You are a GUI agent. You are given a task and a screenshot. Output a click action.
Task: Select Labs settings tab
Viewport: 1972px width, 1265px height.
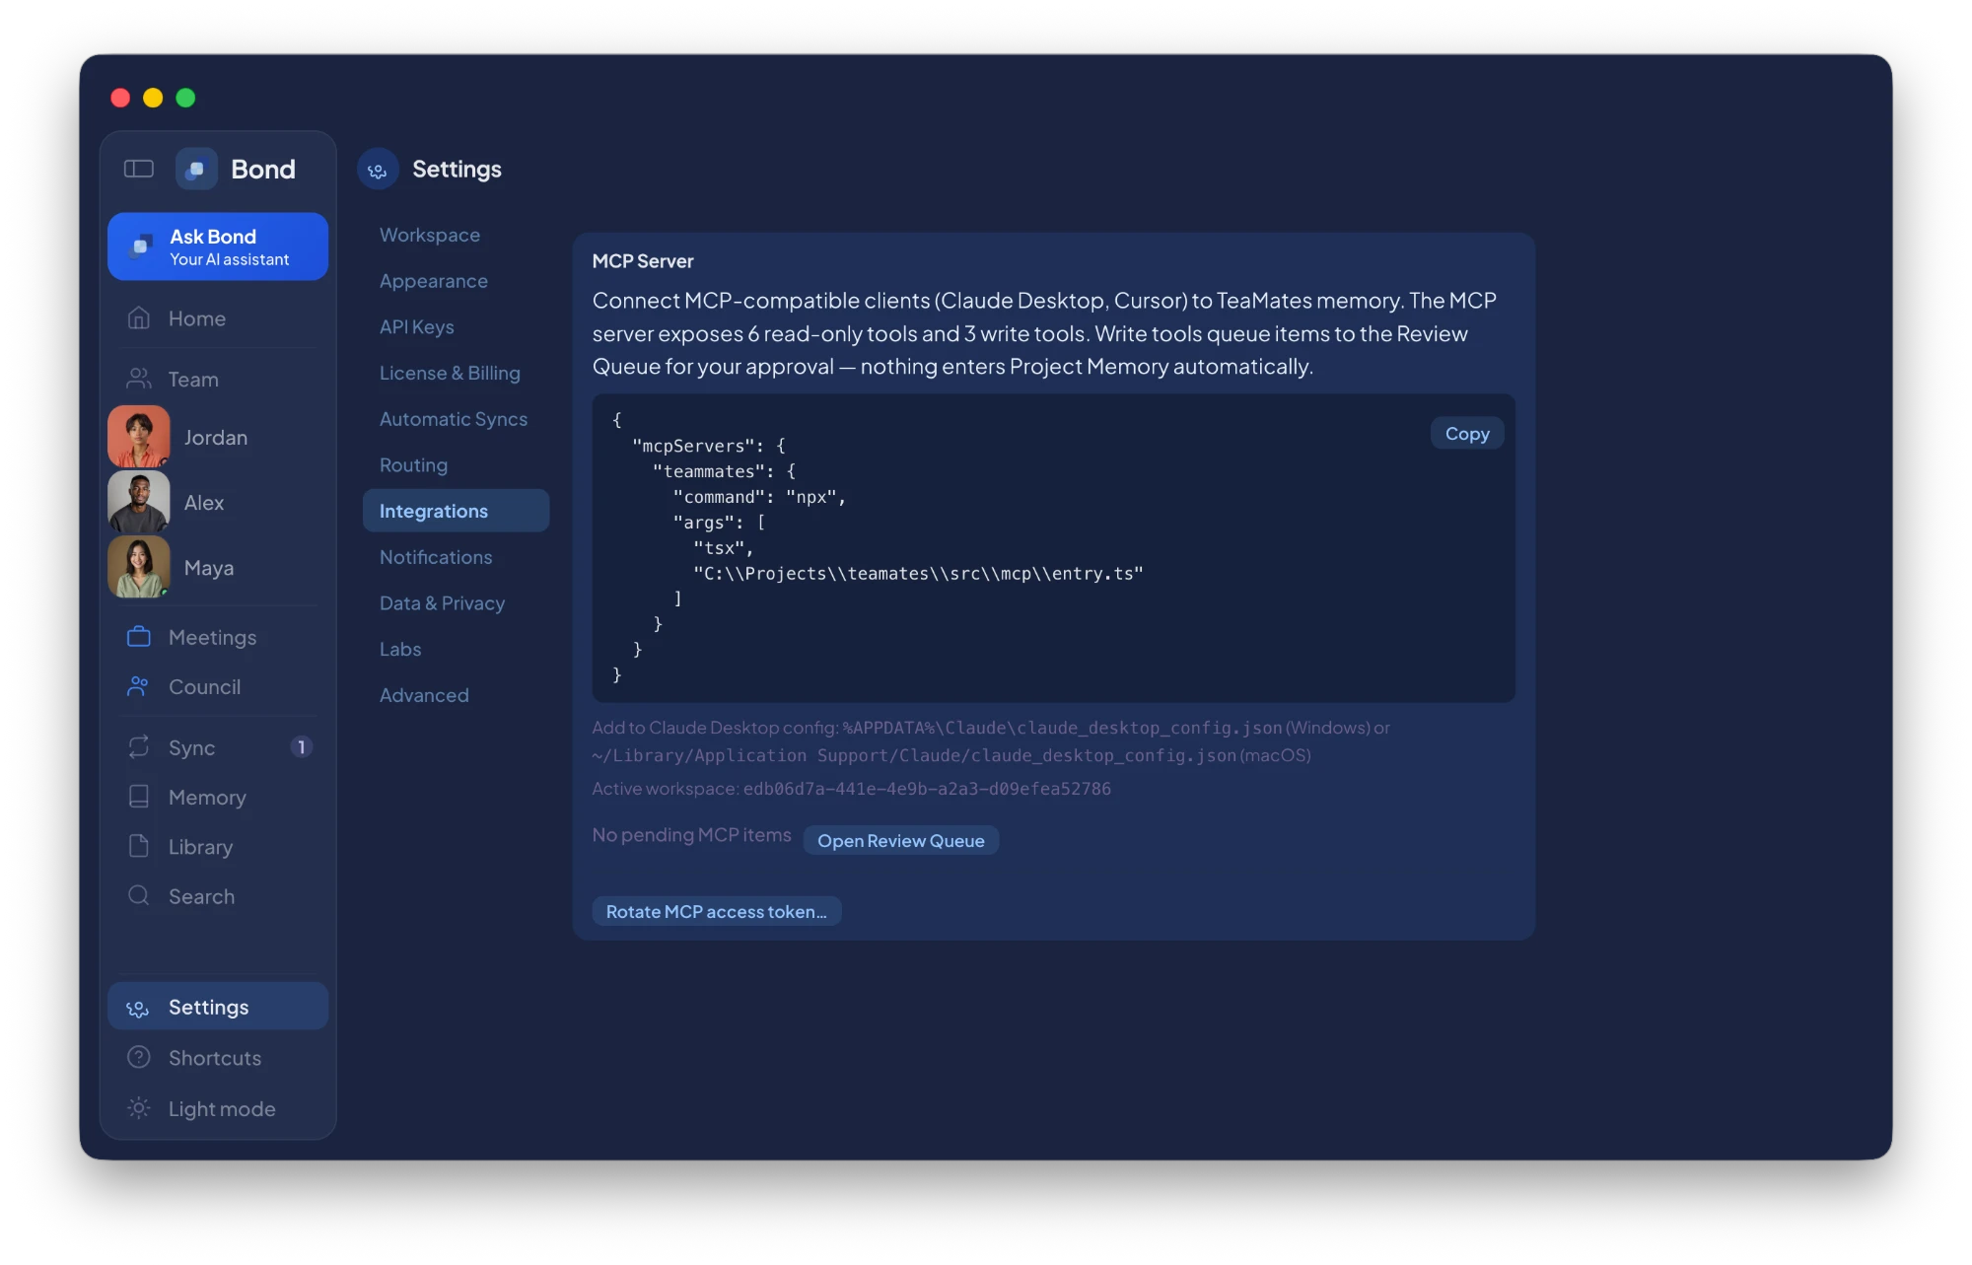click(x=456, y=649)
